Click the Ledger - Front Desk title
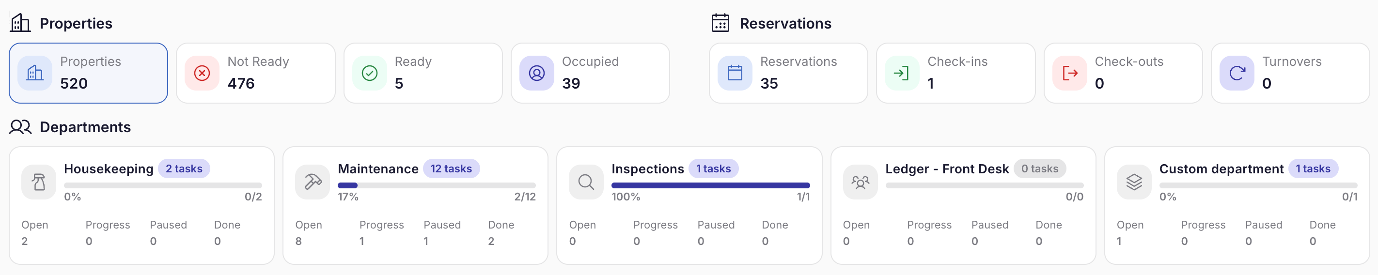 [x=946, y=169]
